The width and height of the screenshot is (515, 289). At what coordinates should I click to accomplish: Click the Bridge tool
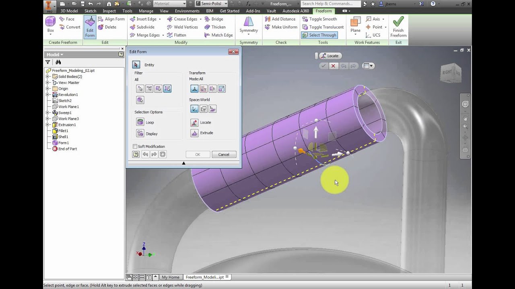point(214,19)
